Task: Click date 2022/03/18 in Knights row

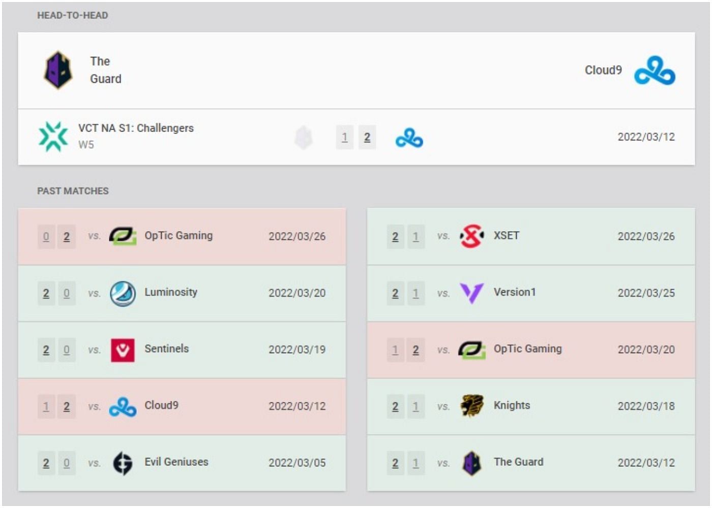Action: (646, 406)
